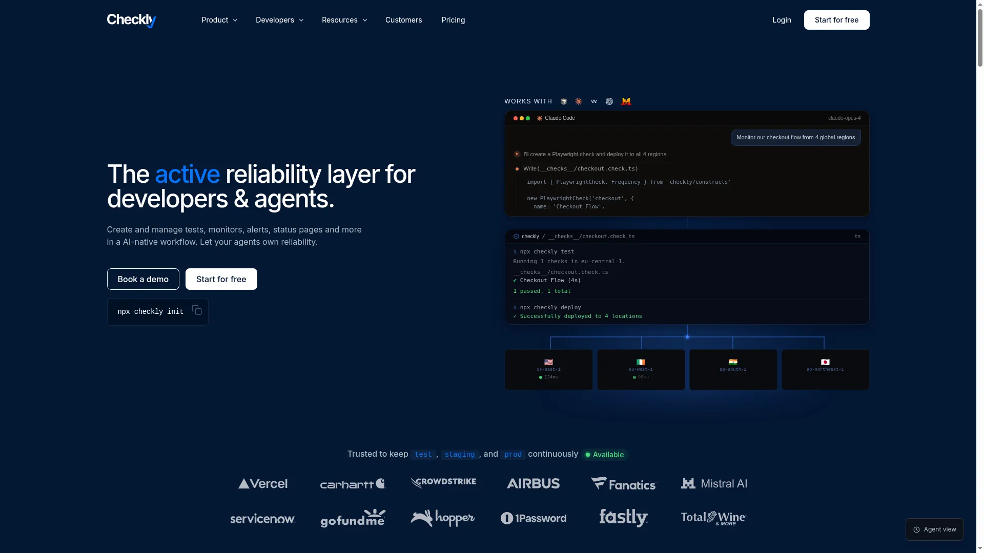
Task: Click the 'prod' environment badge
Action: 513,455
